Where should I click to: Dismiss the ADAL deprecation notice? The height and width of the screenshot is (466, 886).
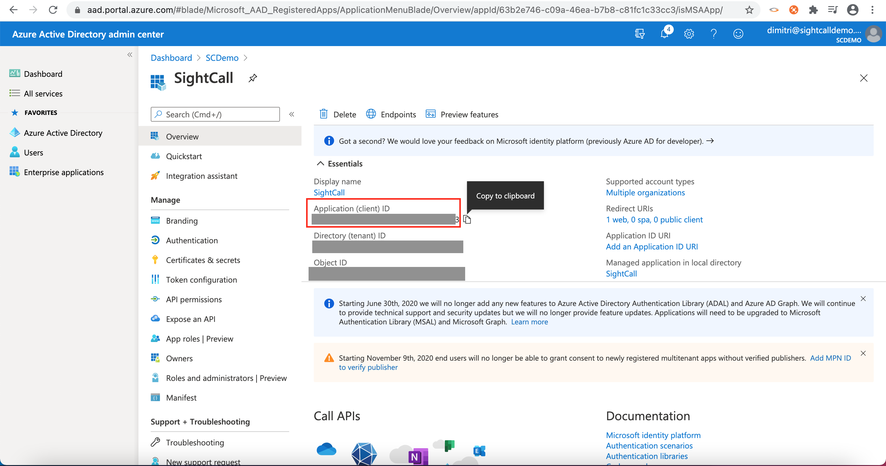coord(863,298)
